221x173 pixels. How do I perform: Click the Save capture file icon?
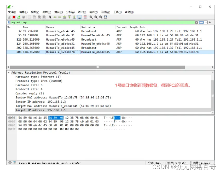[x=35, y=17]
